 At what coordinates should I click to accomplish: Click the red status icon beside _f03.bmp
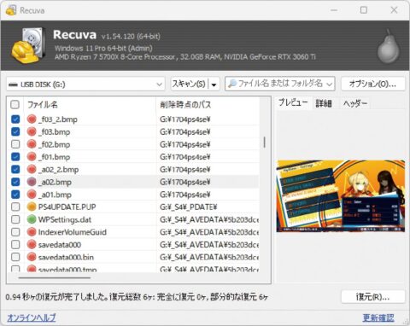32,131
